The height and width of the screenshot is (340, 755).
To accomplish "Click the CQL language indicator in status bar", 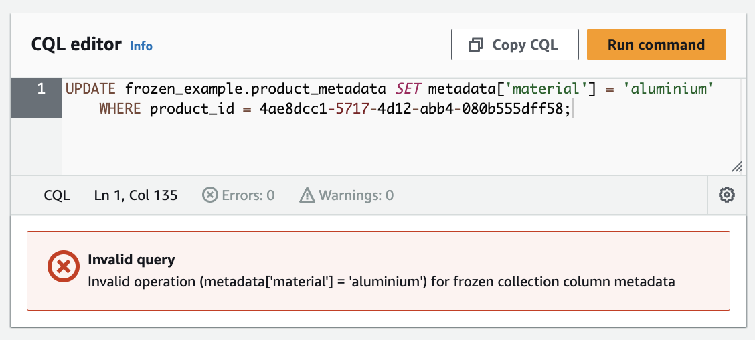I will (x=57, y=195).
